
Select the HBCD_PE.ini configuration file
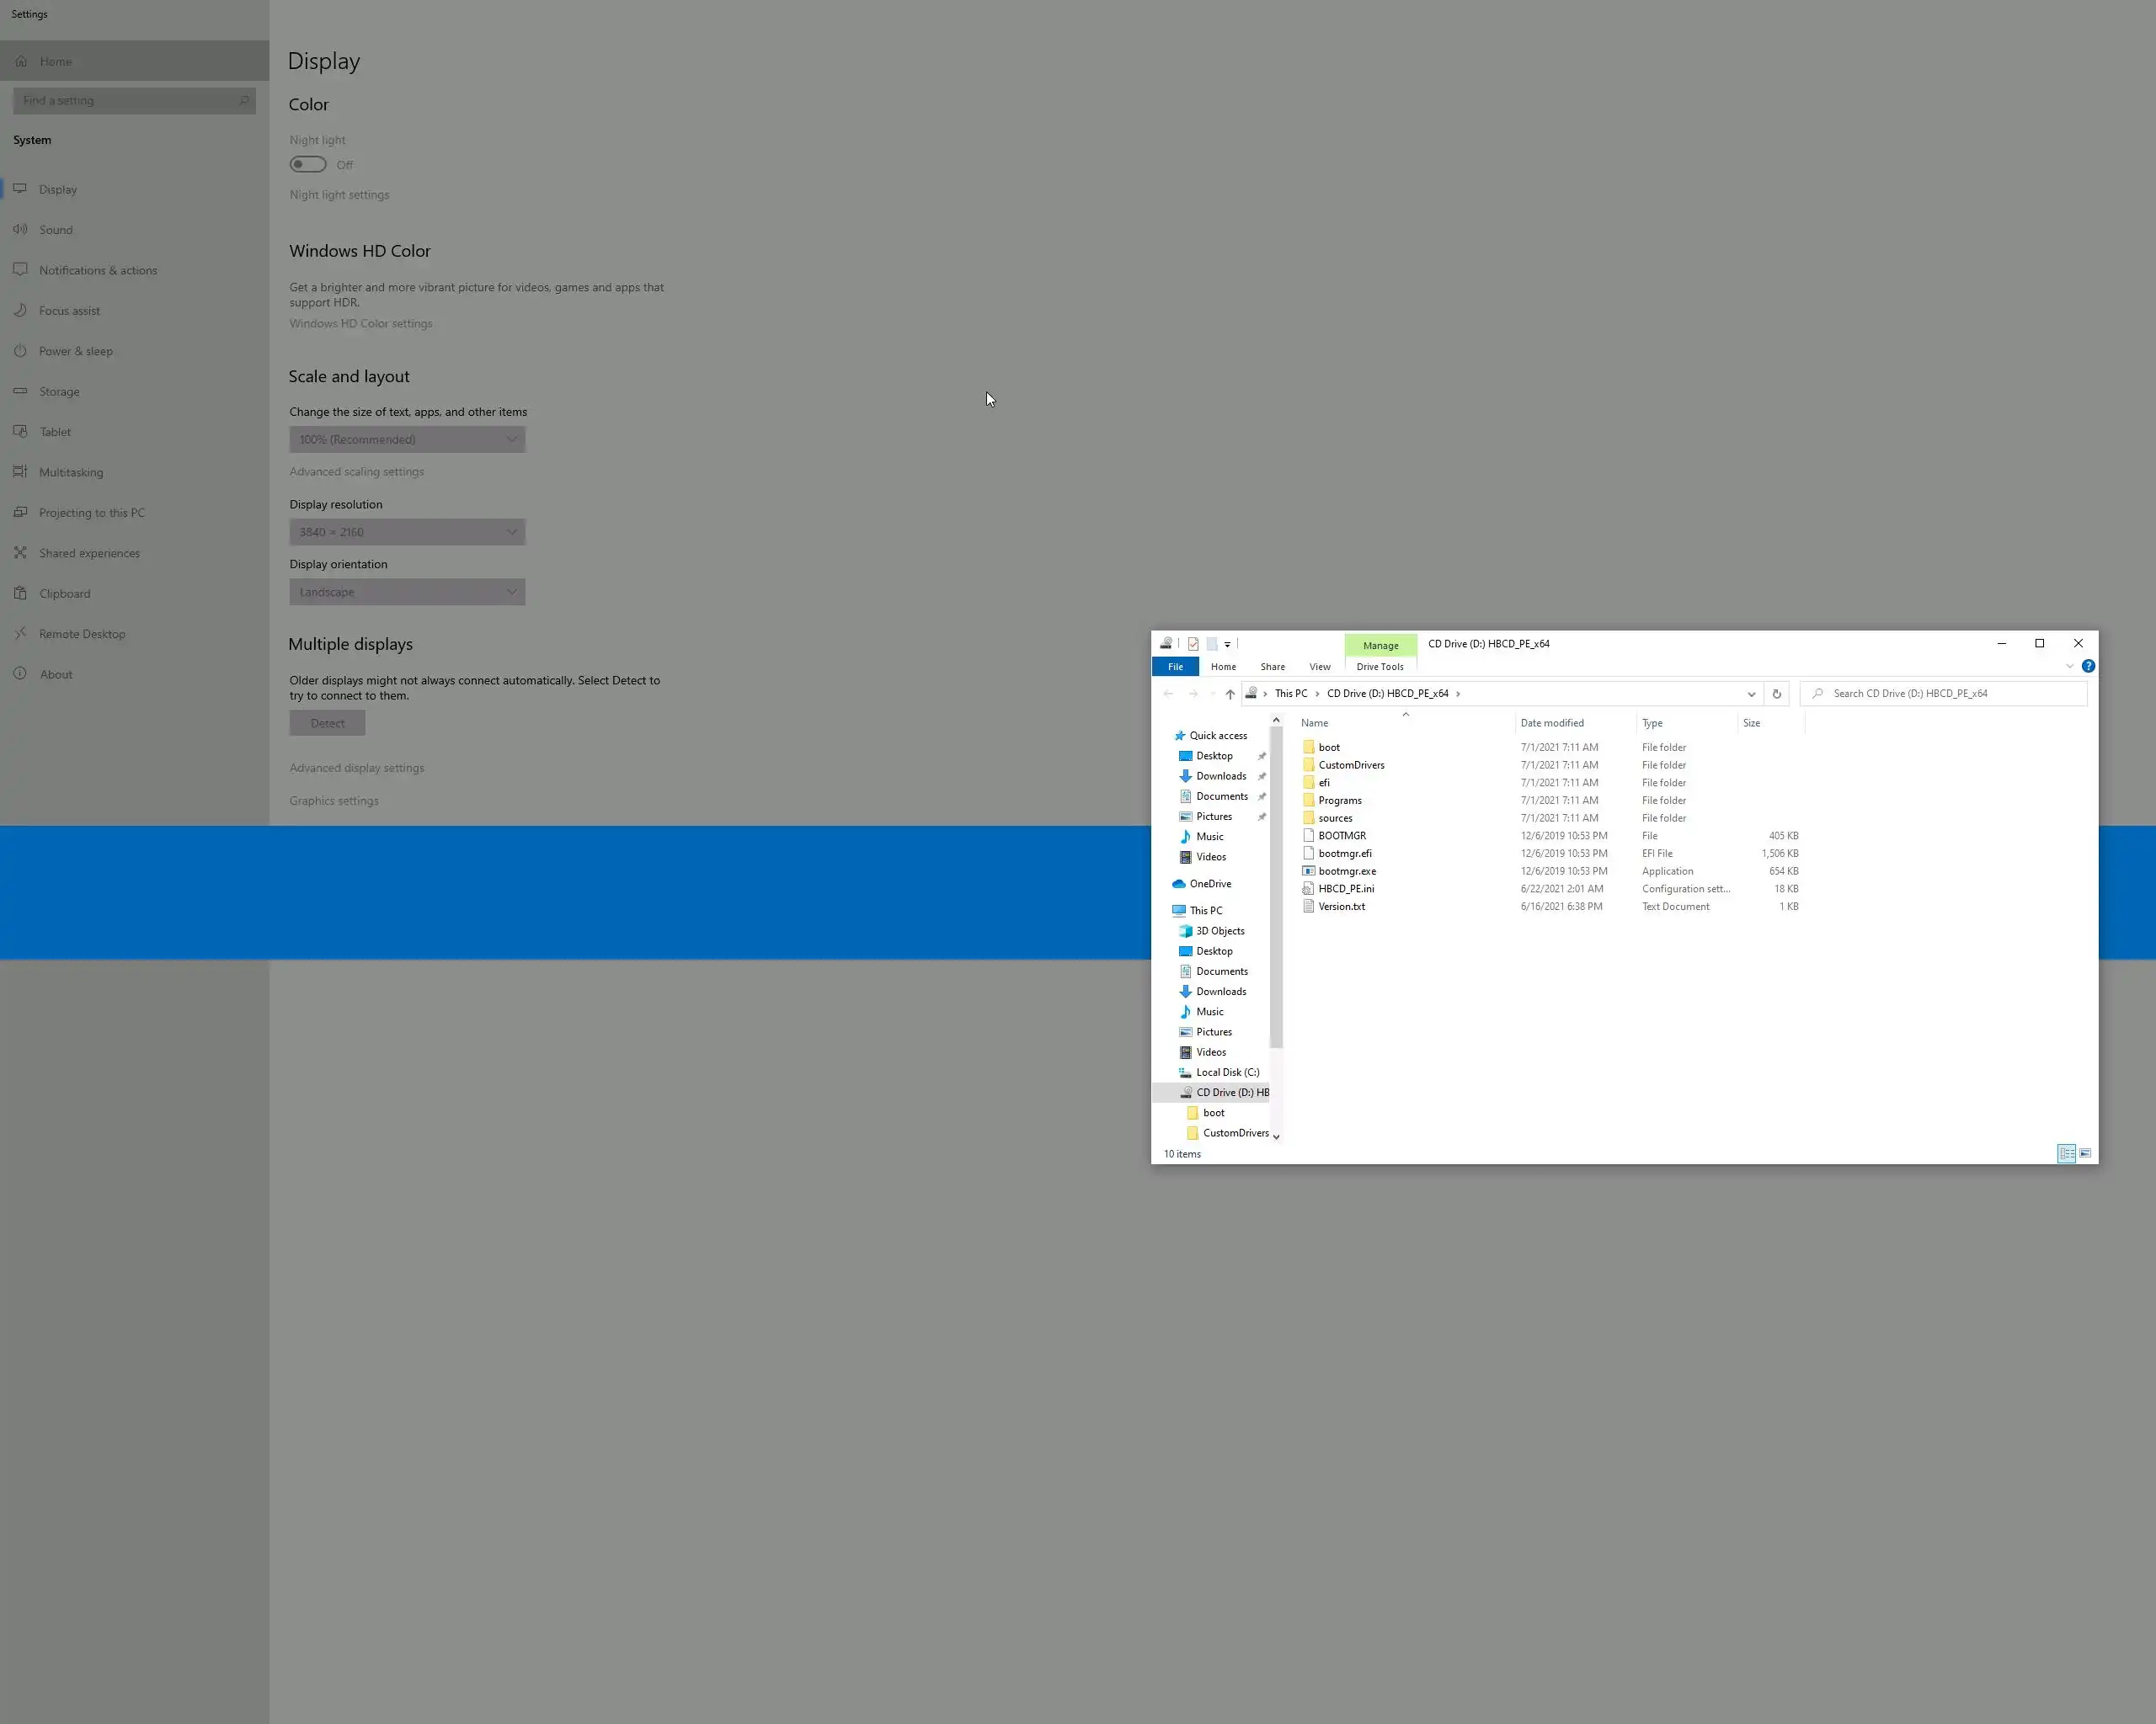(x=1346, y=888)
